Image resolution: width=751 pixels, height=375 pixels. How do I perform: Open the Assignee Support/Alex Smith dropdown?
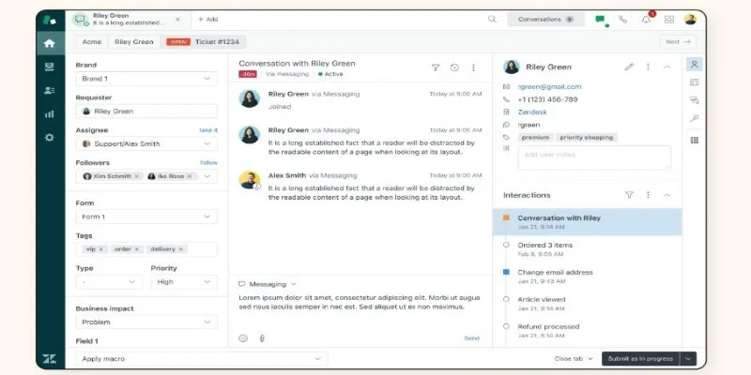(x=146, y=144)
